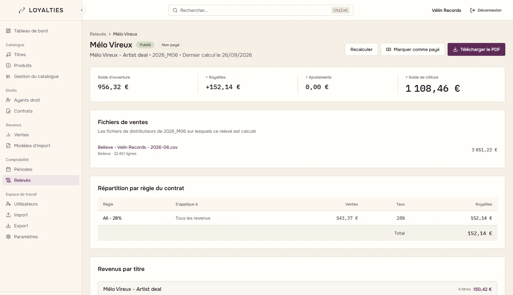This screenshot has height=295, width=513.
Task: Select Relevés in the sidebar
Action: (41, 180)
